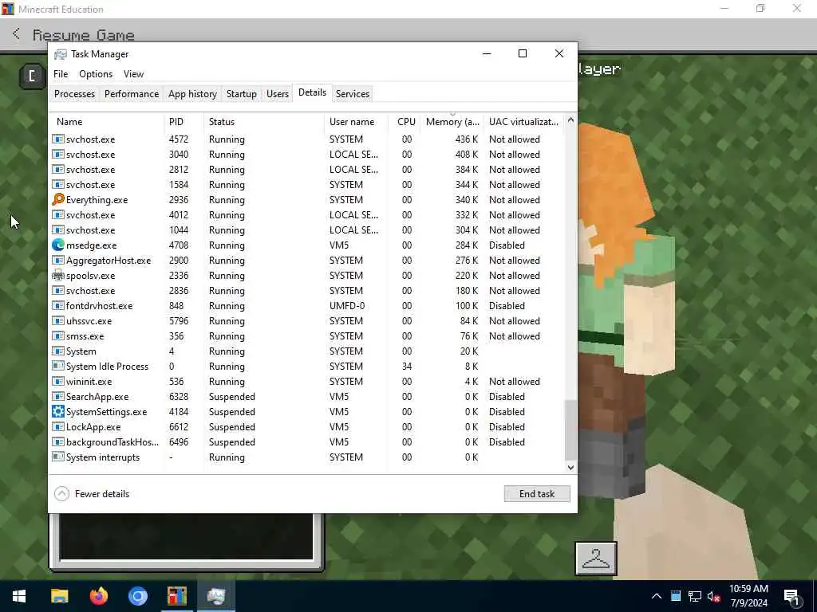This screenshot has height=612, width=817.
Task: Click the System interrupts icon
Action: [58, 457]
